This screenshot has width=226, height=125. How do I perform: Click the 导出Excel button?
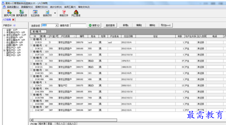pyautogui.click(x=166, y=25)
